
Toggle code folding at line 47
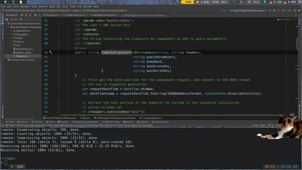[x=58, y=80]
